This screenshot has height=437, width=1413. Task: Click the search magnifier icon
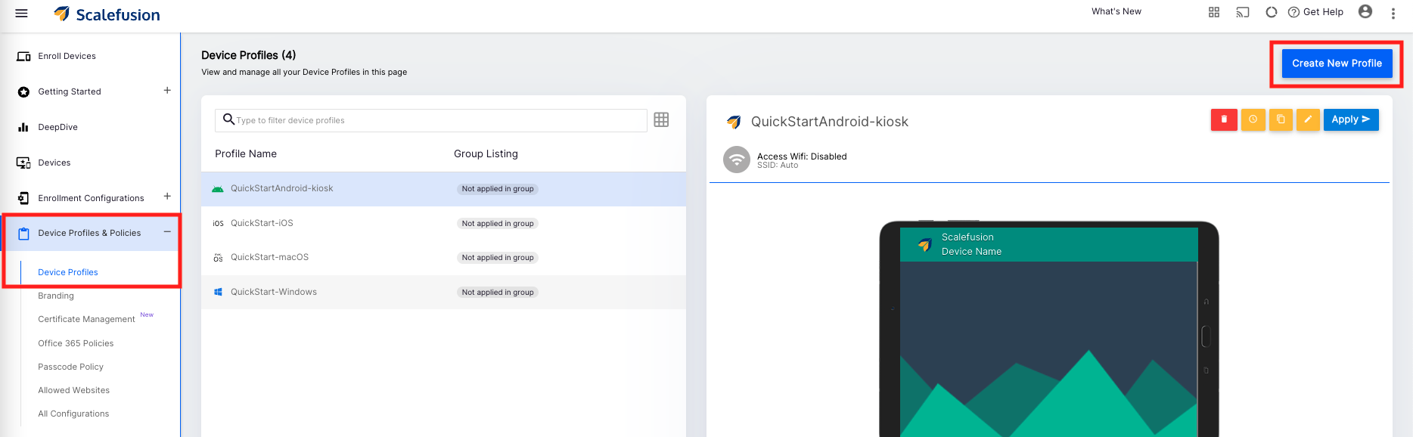pos(228,119)
